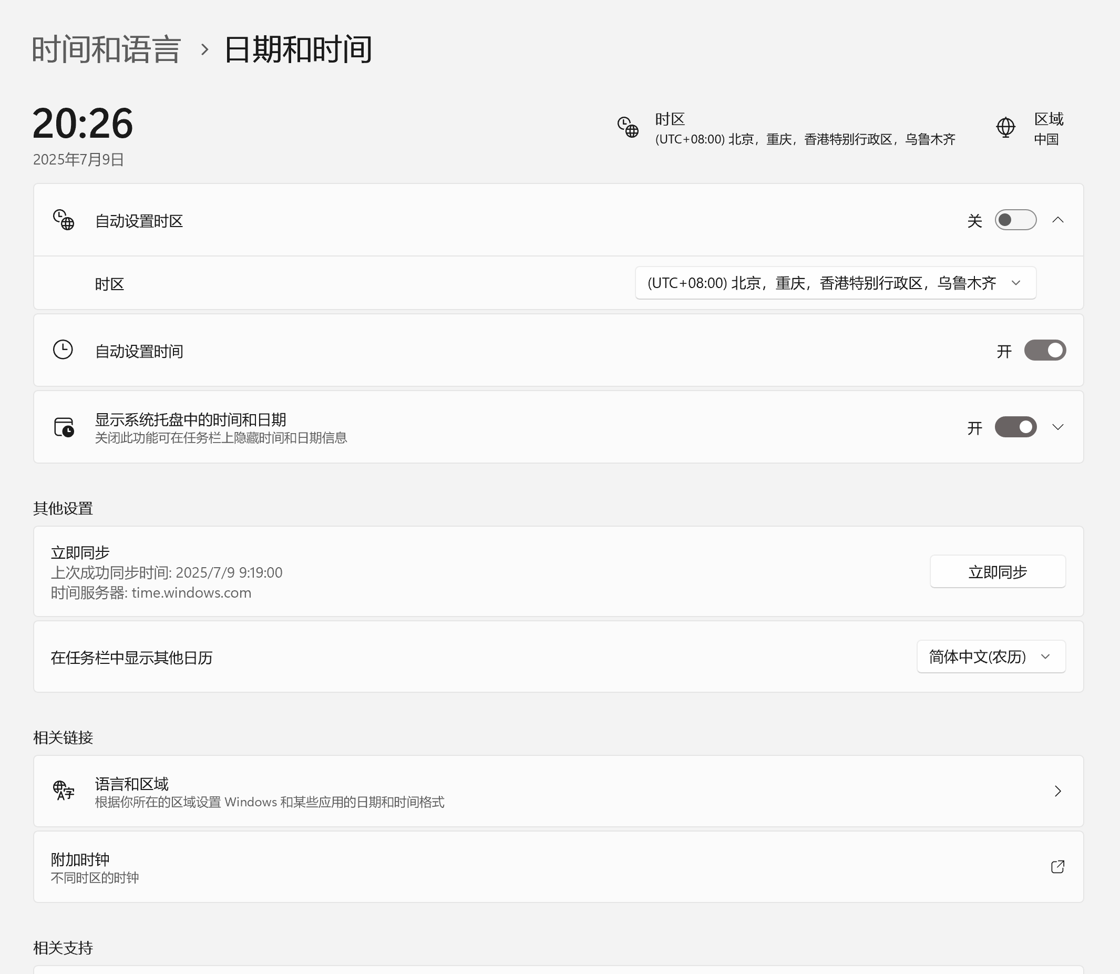Click 在任务栏中显示其他日历 label
Viewport: 1120px width, 974px height.
[131, 658]
